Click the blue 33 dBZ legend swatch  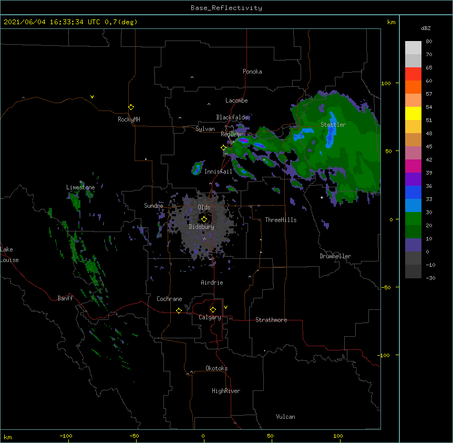[x=413, y=192]
